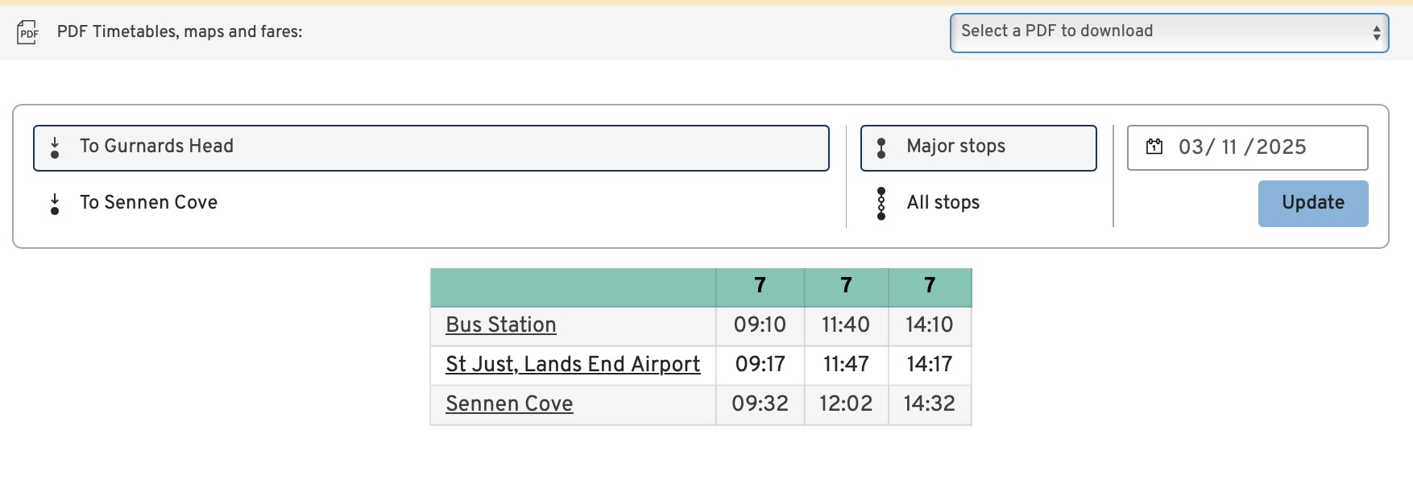1413x480 pixels.
Task: Click the day value in the date field
Action: pos(1191,147)
